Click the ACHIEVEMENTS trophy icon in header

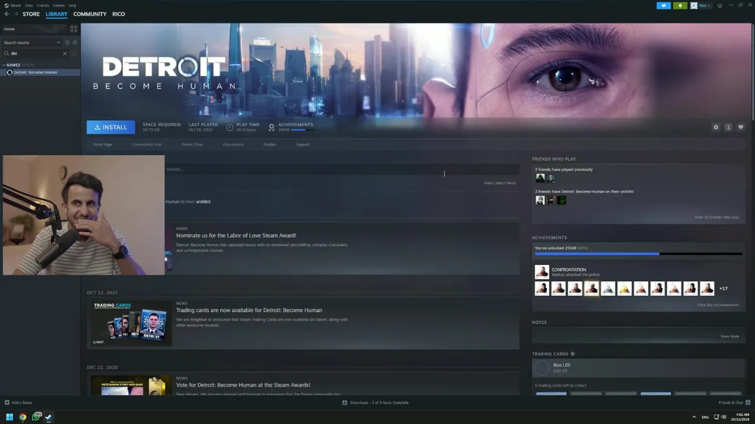pos(271,127)
